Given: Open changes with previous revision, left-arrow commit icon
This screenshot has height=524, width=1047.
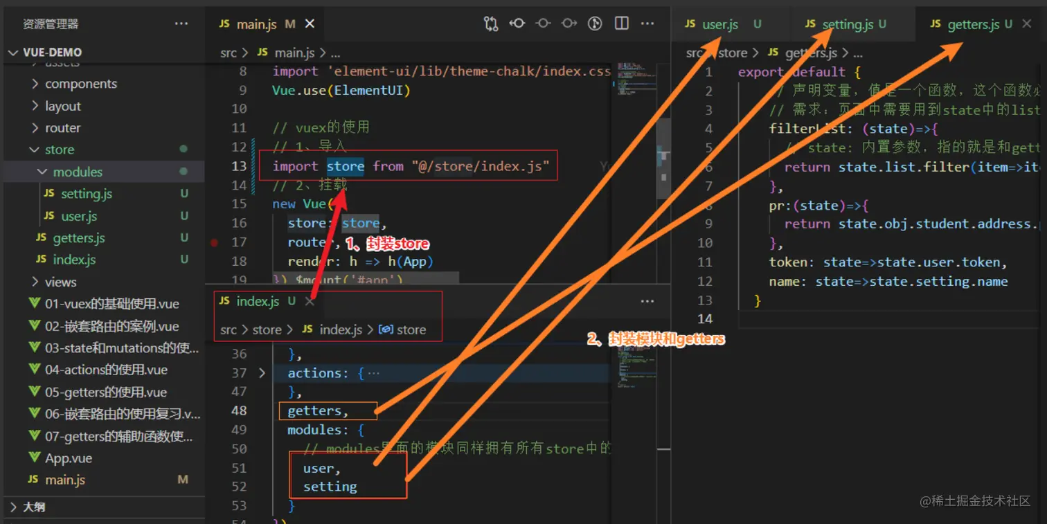Looking at the screenshot, I should coord(517,24).
